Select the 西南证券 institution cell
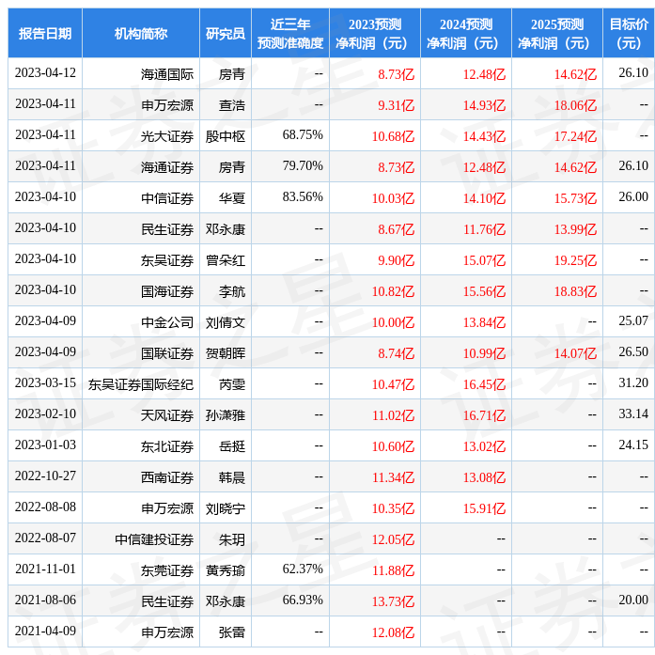Viewport: 655px width, 655px height. pos(167,477)
